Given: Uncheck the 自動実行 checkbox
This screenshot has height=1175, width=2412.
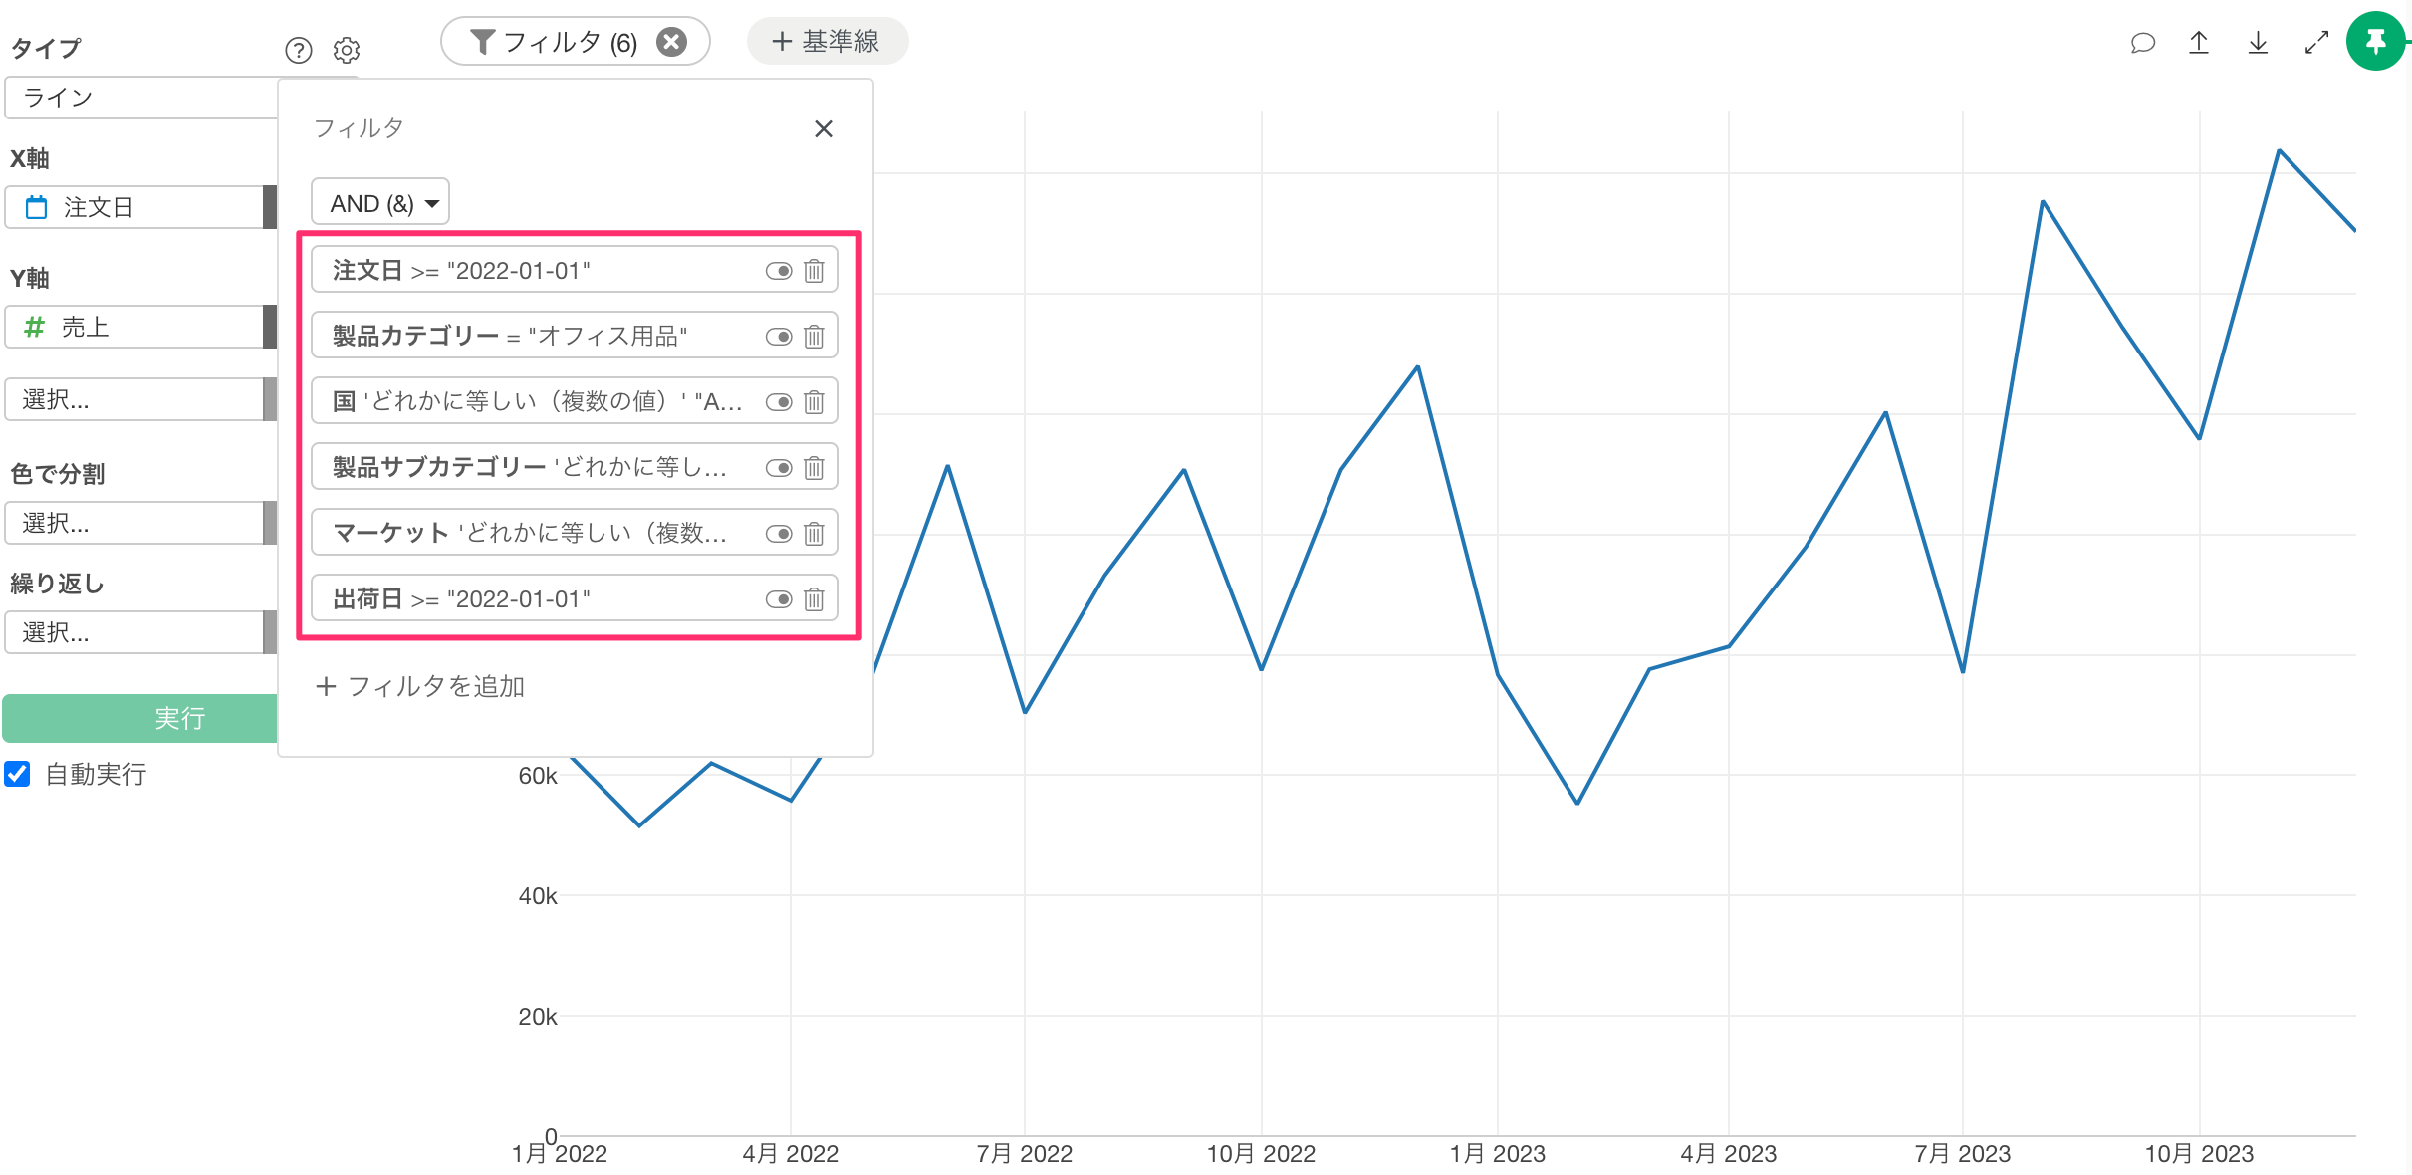Looking at the screenshot, I should coord(18,774).
